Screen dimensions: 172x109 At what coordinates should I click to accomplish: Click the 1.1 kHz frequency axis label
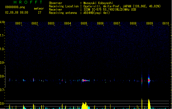point(2,35)
